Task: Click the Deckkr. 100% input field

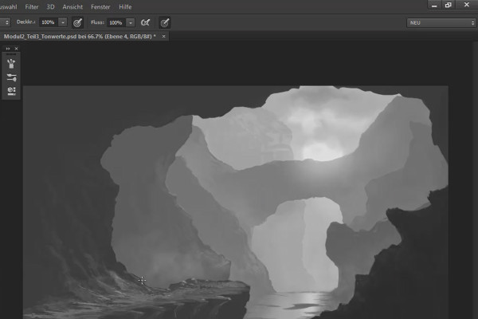Action: [x=49, y=22]
